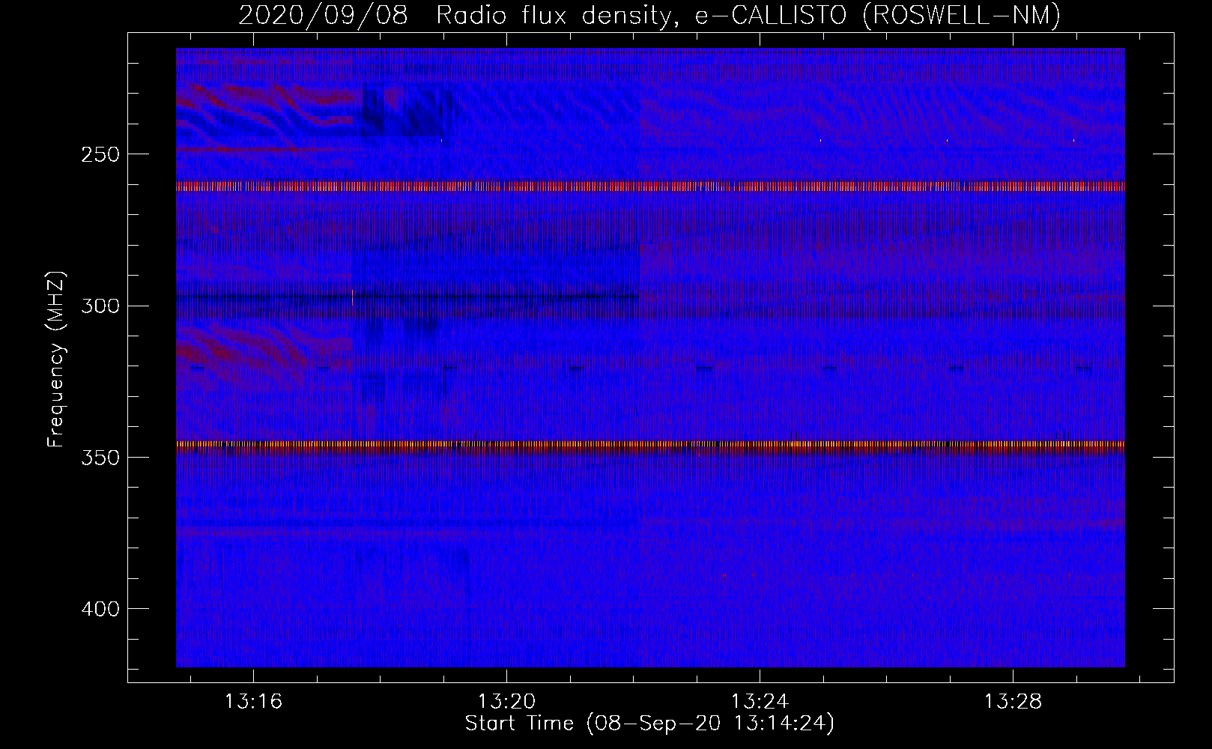
Task: Click the 350 frequency tick label
Action: click(x=100, y=457)
